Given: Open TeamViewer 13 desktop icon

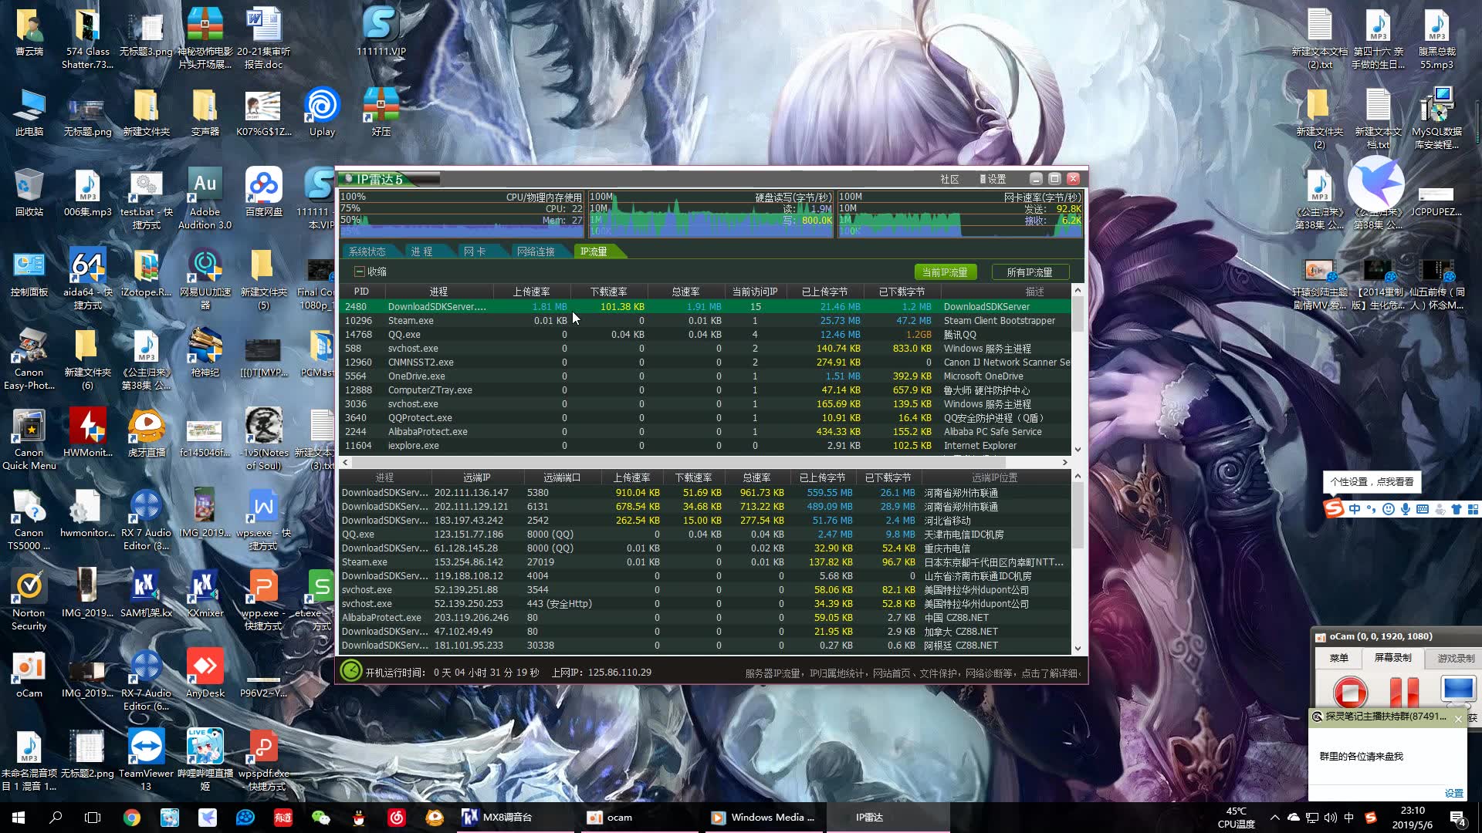Looking at the screenshot, I should (146, 760).
